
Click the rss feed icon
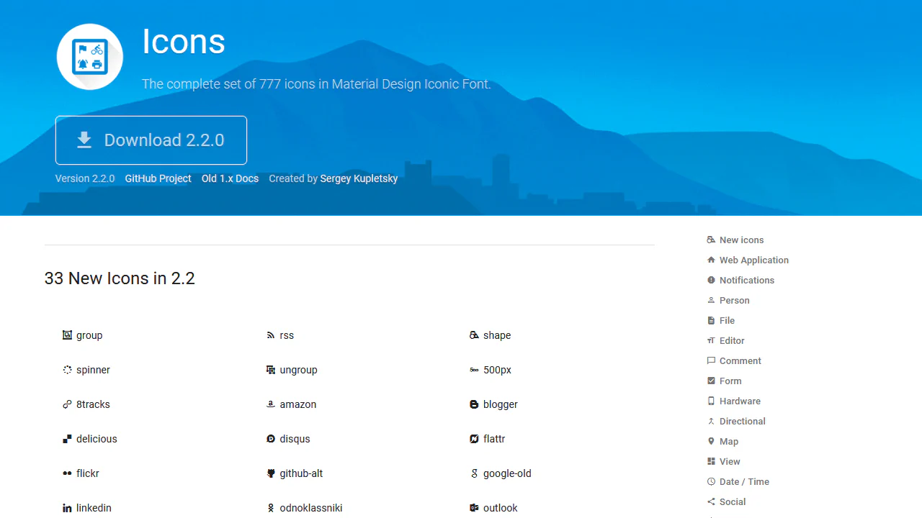tap(271, 335)
